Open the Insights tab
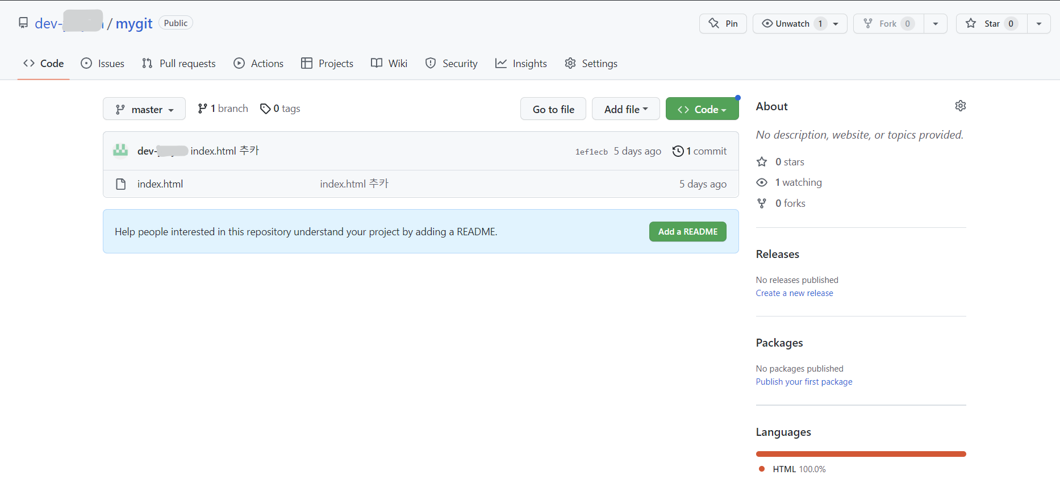Image resolution: width=1060 pixels, height=479 pixels. tap(521, 63)
